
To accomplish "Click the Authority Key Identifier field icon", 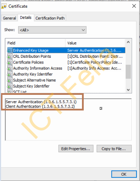I will (x=10, y=74).
